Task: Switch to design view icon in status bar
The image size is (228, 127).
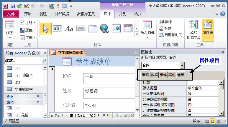Action: click(218, 121)
